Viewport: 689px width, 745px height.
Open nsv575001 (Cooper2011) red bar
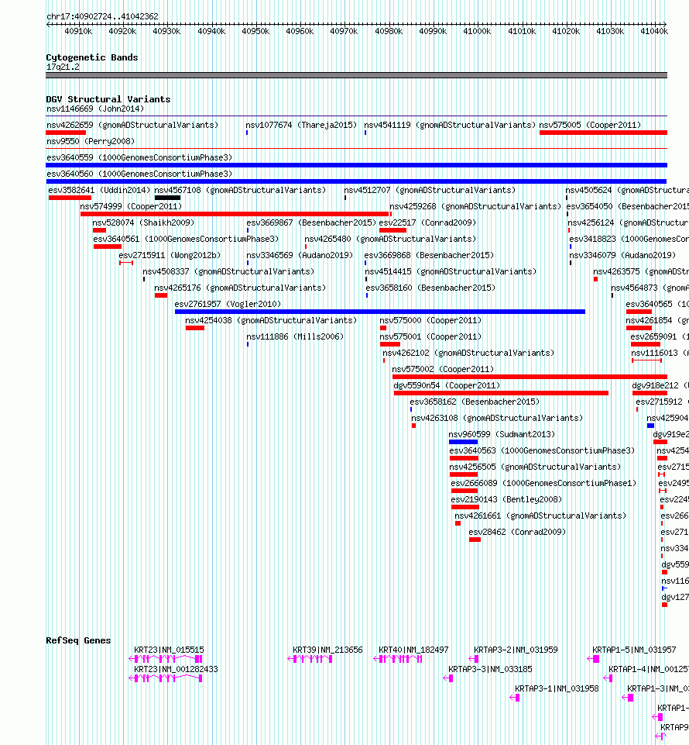point(390,344)
